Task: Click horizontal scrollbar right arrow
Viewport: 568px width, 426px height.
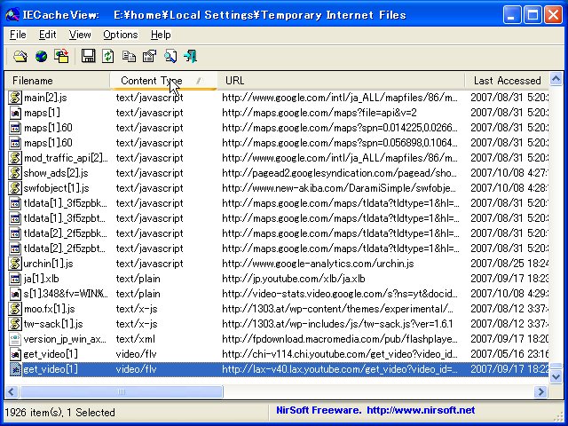Action: (540, 391)
